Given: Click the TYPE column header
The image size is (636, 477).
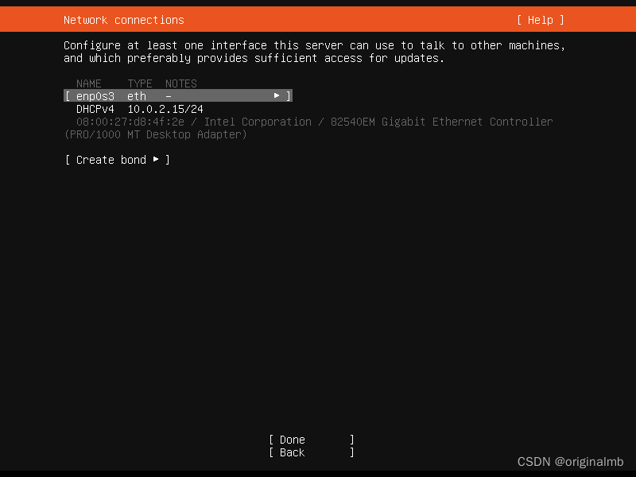Looking at the screenshot, I should (x=139, y=83).
